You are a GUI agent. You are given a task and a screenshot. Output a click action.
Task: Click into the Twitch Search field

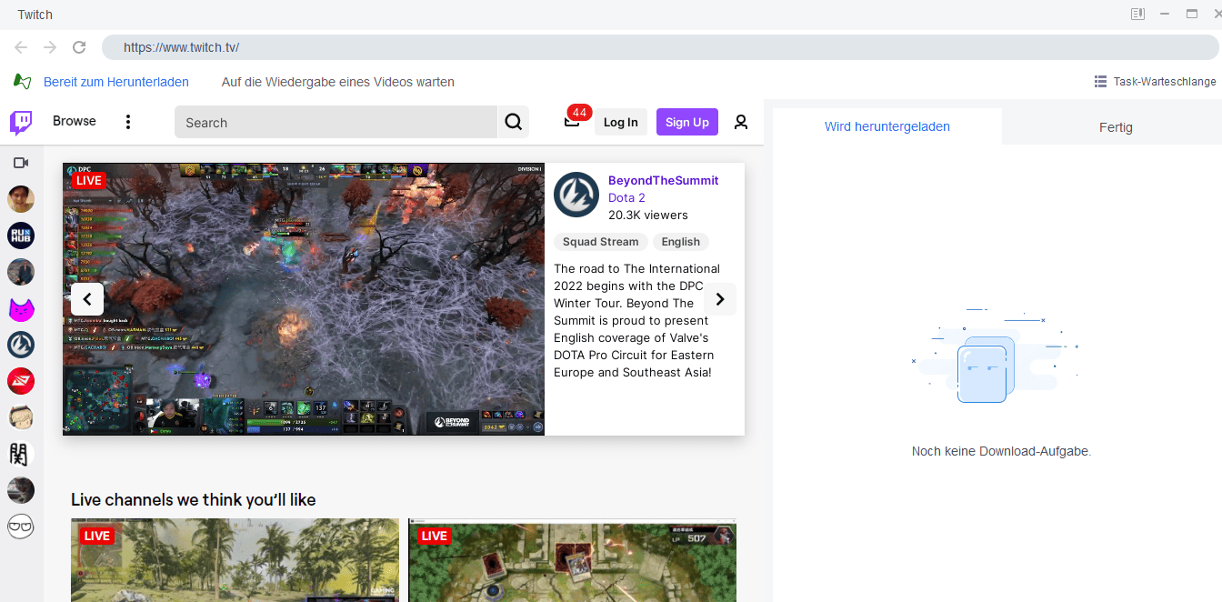click(x=336, y=122)
